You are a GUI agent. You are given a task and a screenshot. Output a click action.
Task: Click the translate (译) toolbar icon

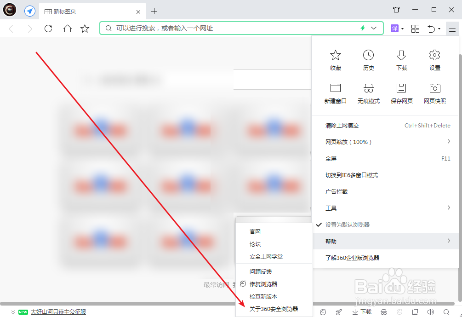[394, 29]
